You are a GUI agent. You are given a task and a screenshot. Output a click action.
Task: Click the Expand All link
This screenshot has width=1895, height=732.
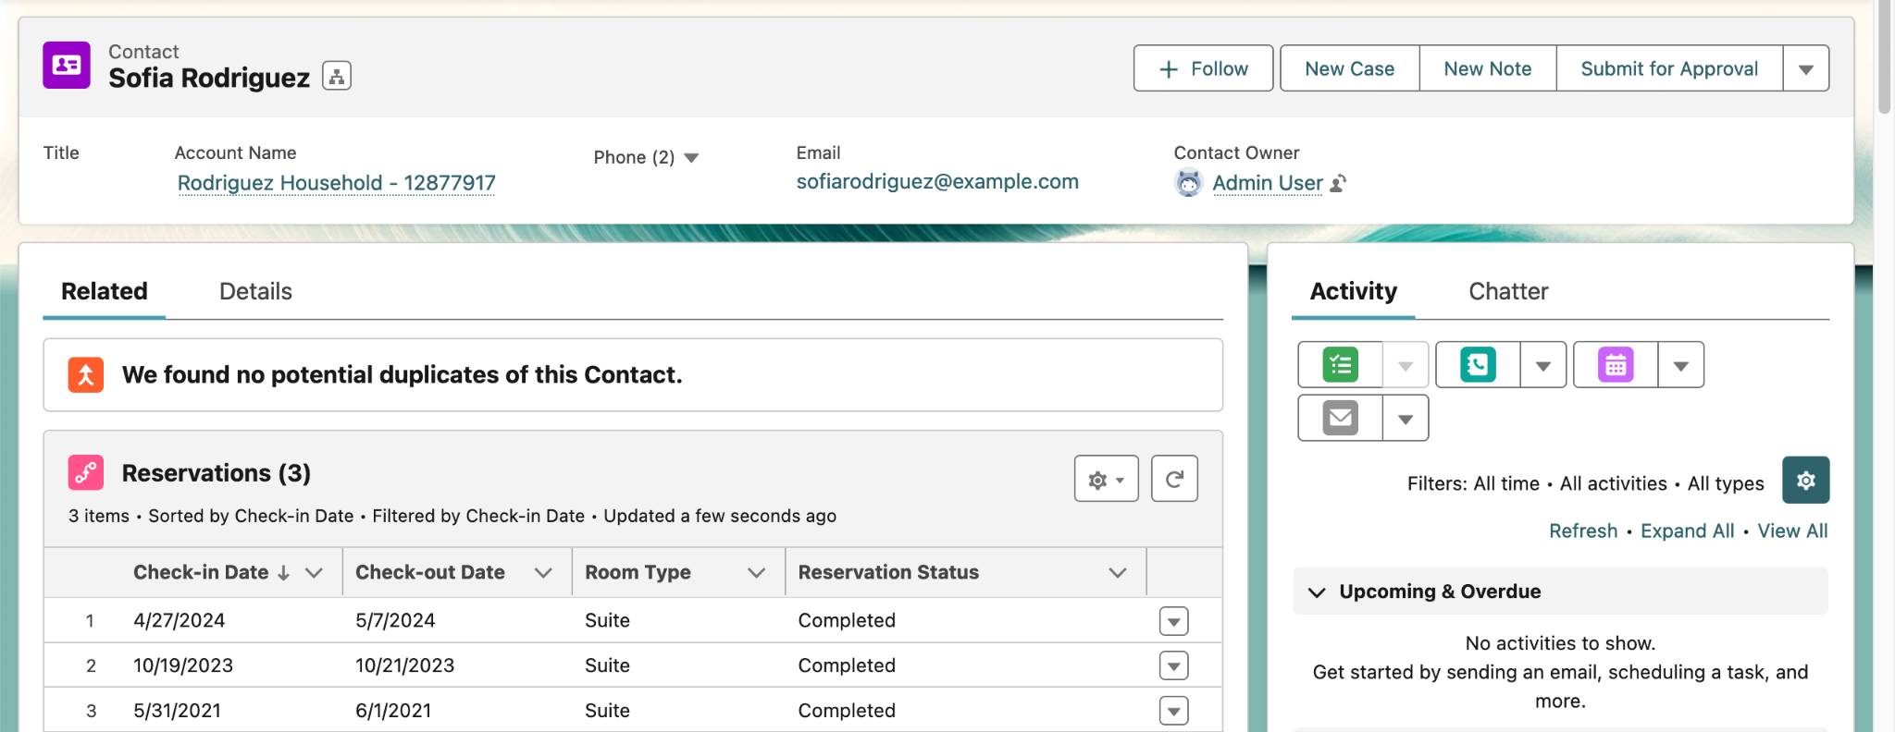click(1687, 531)
